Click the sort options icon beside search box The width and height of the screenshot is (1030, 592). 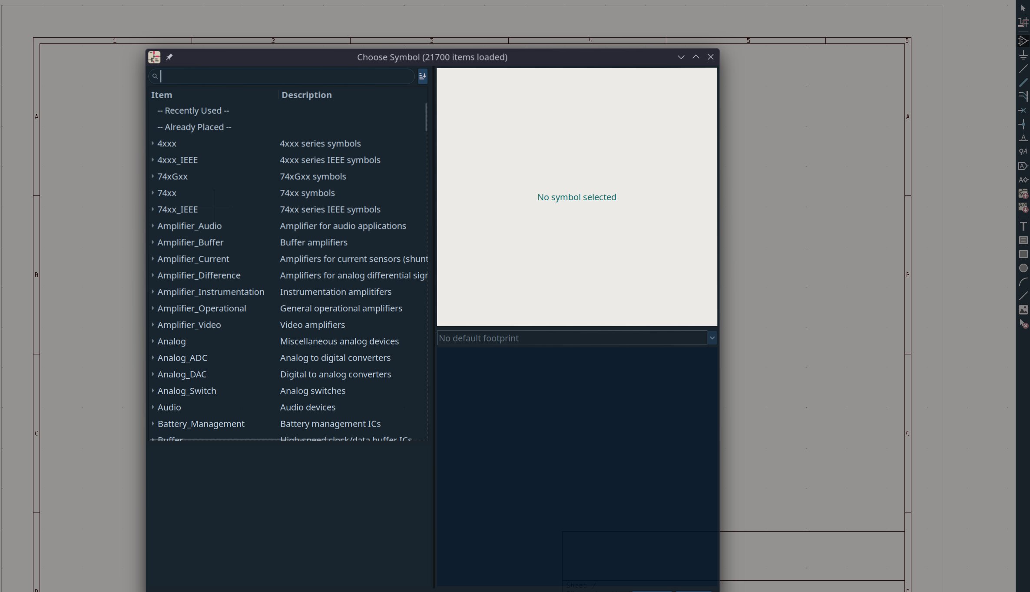[422, 76]
